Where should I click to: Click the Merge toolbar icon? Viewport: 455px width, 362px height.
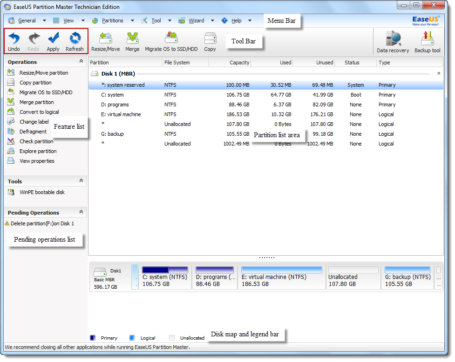tap(132, 39)
